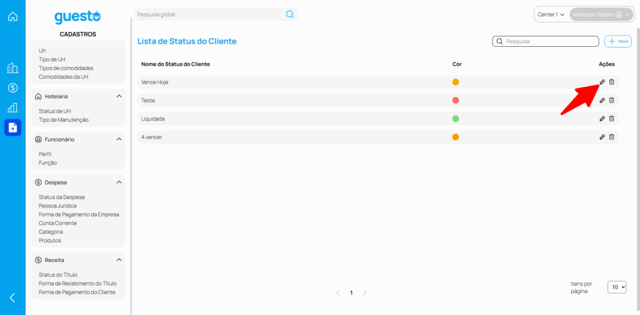Delete the Teste status using trash icon
Screen dimensions: 640x315
612,100
